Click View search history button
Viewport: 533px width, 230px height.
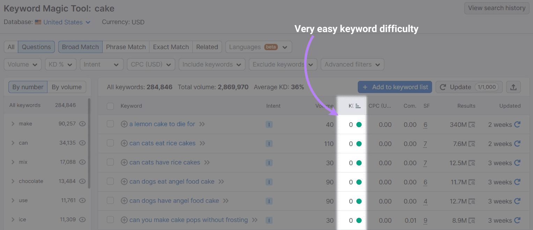point(497,8)
